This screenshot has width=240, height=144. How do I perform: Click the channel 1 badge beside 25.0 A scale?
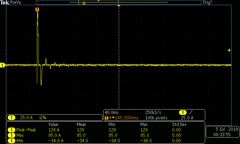(x=12, y=118)
